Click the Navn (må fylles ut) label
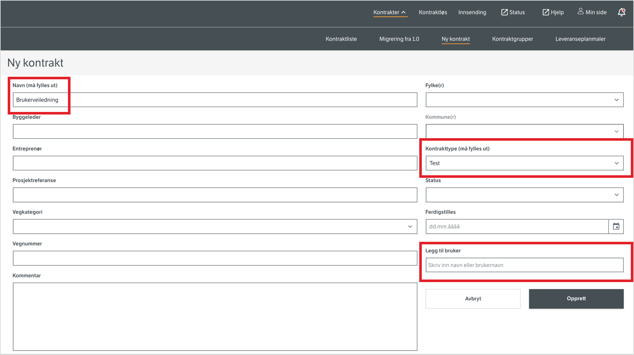The height and width of the screenshot is (355, 634). pyautogui.click(x=35, y=85)
